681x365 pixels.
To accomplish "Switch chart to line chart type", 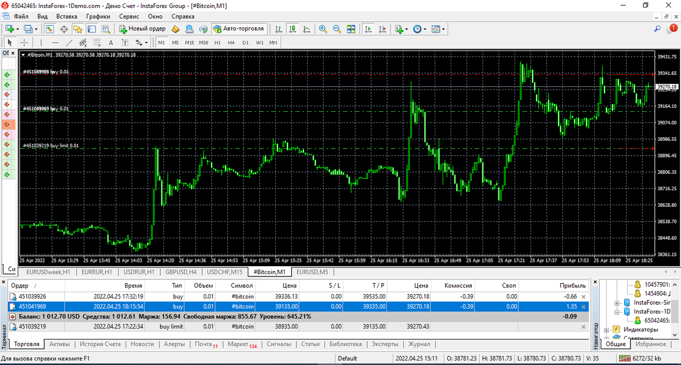I will (x=306, y=28).
